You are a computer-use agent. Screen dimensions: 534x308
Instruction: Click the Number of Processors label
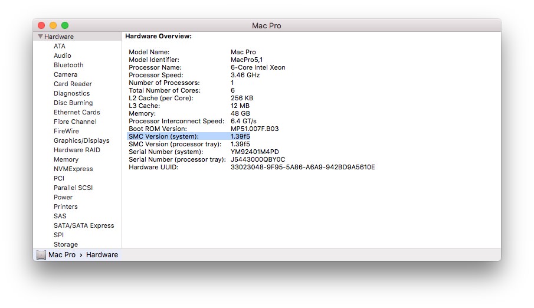pyautogui.click(x=164, y=83)
